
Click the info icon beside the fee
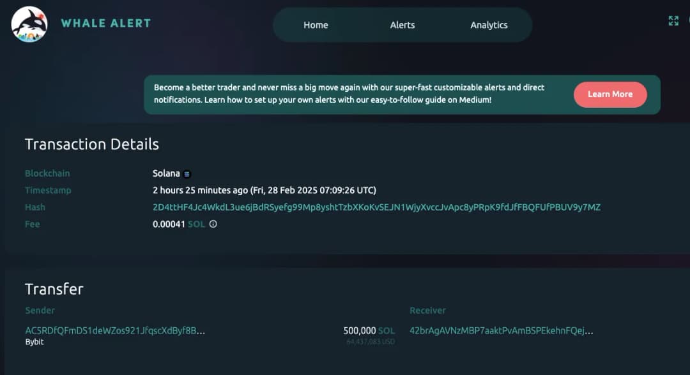tap(213, 224)
